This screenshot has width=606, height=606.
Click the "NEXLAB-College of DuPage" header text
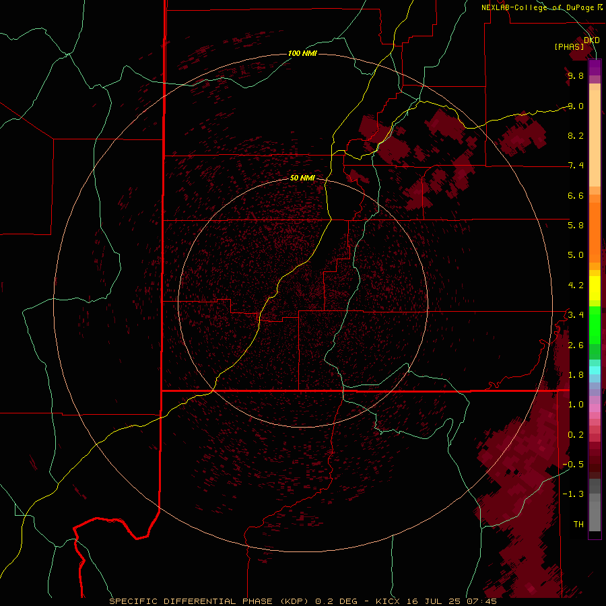coord(537,7)
